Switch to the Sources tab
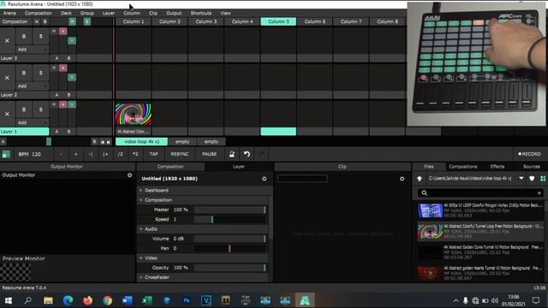 pos(531,167)
